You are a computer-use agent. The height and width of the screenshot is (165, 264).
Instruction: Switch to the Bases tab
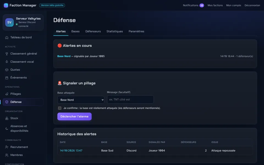[x=75, y=31]
